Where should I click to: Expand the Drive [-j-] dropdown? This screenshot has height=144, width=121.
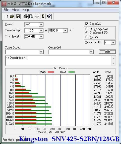click(x=41, y=24)
